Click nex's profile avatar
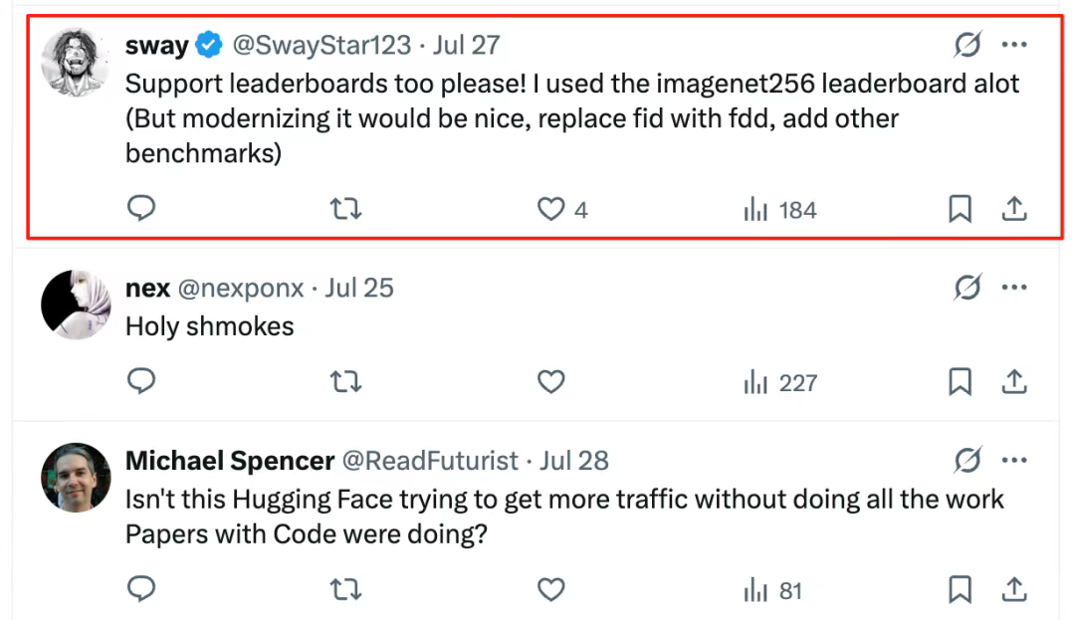This screenshot has width=1075, height=620. click(x=76, y=305)
